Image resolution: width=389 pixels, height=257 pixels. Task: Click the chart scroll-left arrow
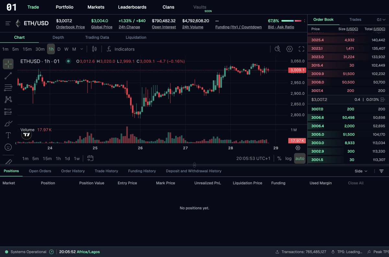point(16,143)
